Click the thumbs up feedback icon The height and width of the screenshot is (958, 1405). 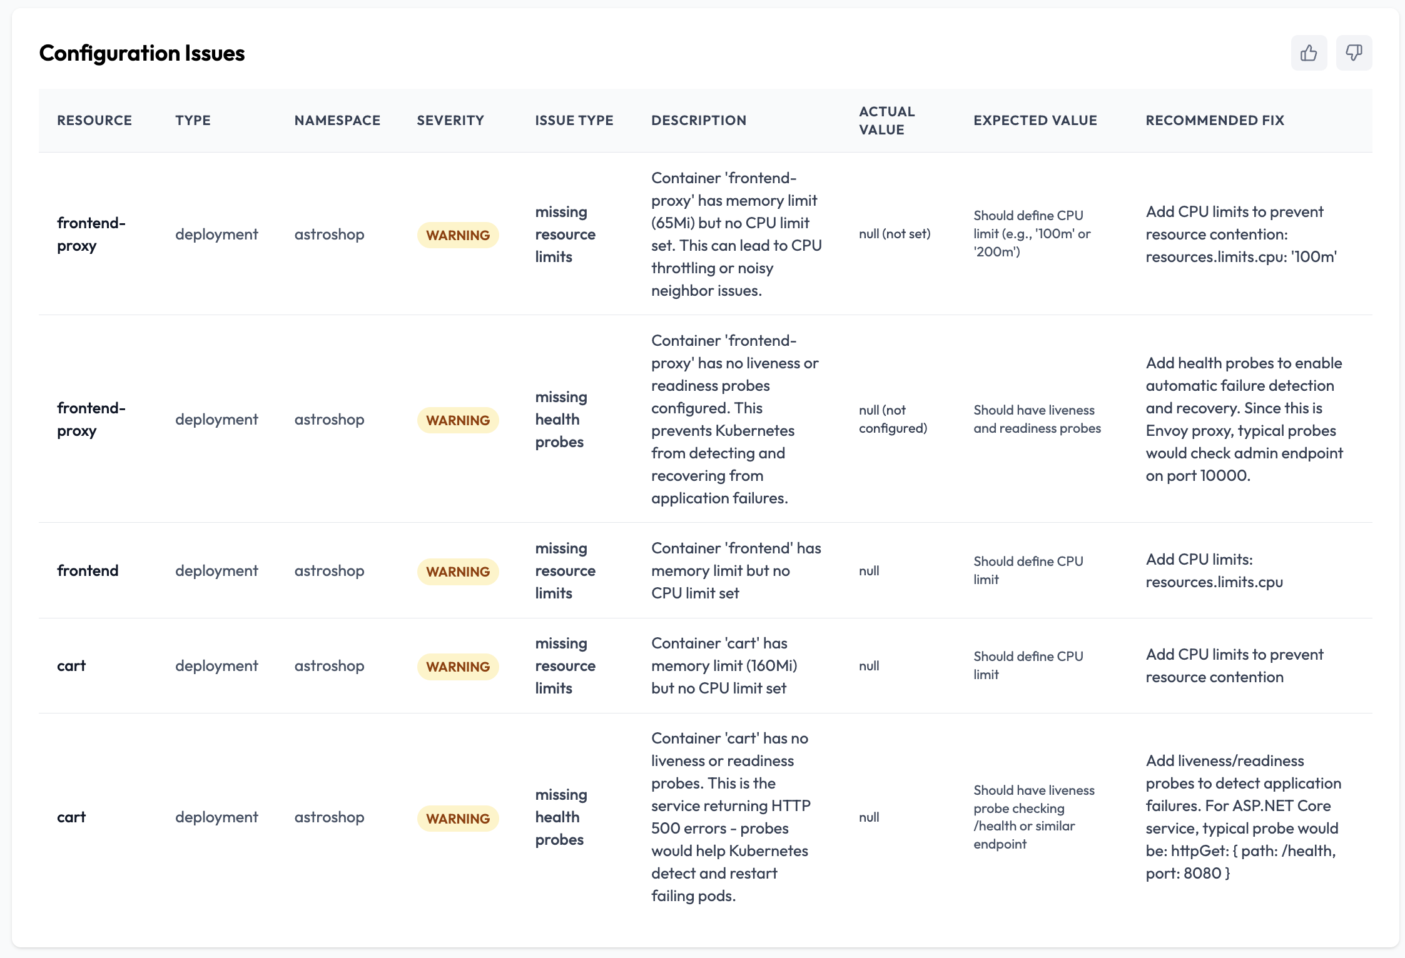[1308, 53]
